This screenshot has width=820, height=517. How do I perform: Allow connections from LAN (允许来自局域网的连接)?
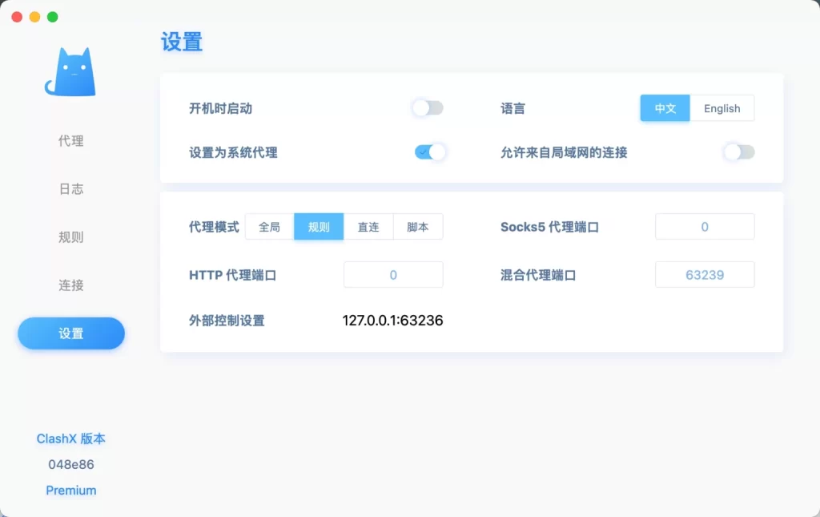click(x=738, y=151)
